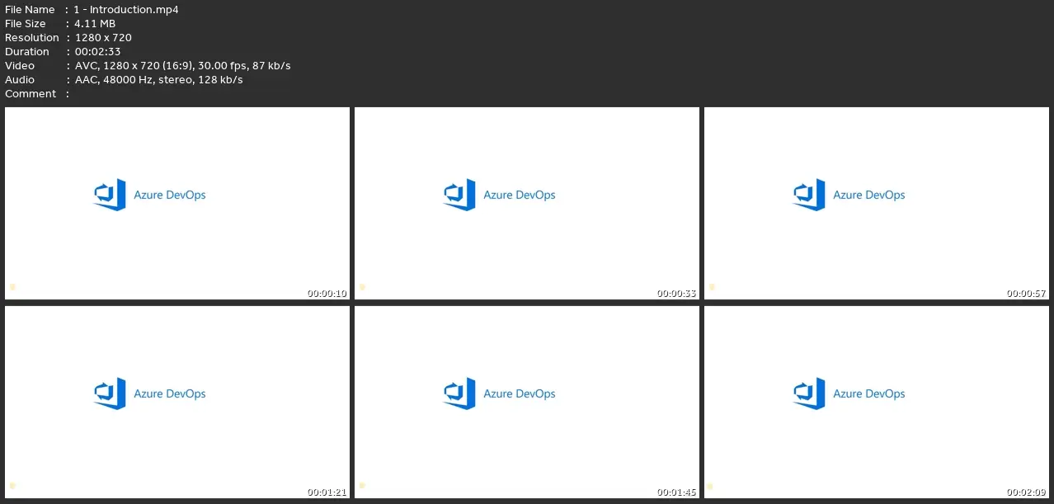Open the thumbnail timestamped 00:00:10
The image size is (1054, 504).
coord(177,203)
